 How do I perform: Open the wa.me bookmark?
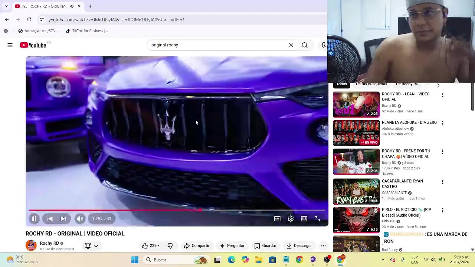[x=39, y=31]
